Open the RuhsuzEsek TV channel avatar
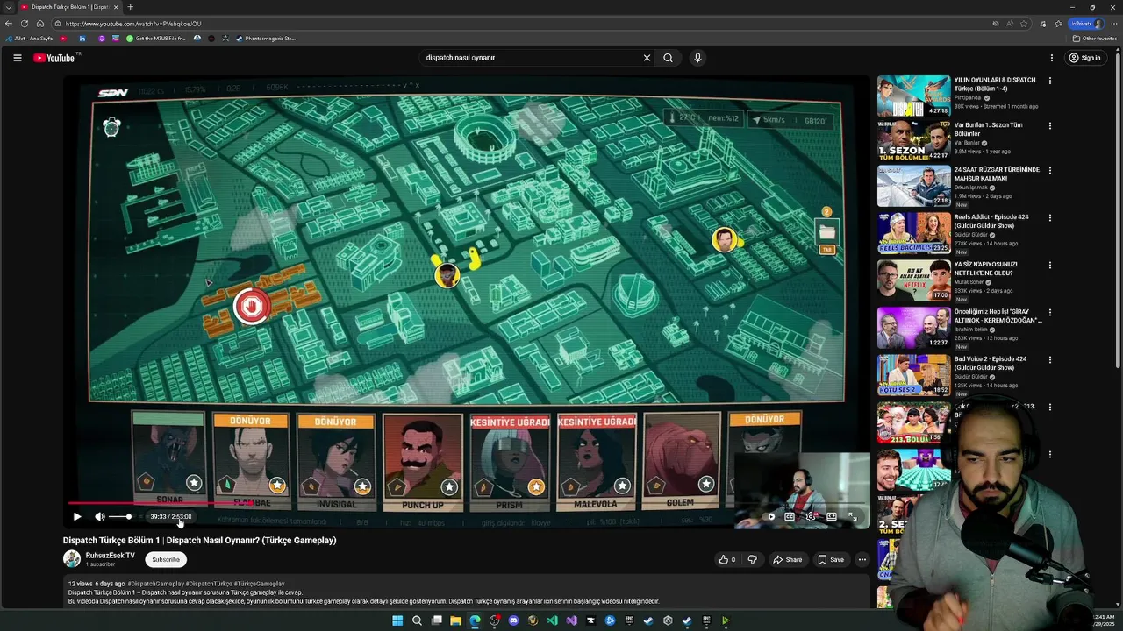Image resolution: width=1123 pixels, height=631 pixels. pos(72,558)
